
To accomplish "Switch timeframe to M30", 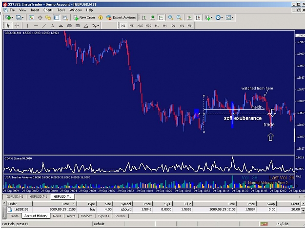I will 149,26.
